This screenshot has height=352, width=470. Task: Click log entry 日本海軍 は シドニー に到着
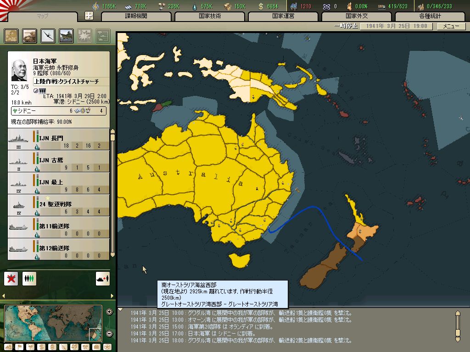tap(193, 334)
